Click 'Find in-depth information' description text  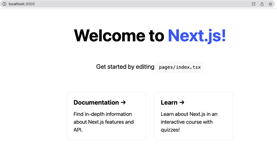[x=103, y=114]
